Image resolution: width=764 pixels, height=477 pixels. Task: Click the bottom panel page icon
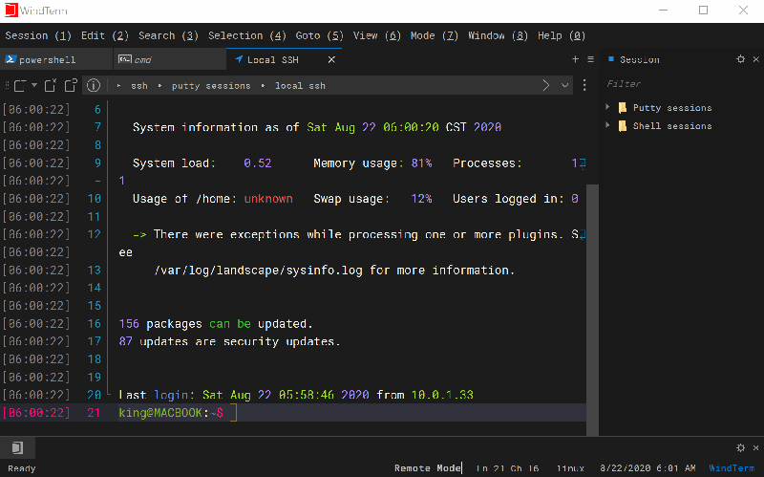[17, 447]
